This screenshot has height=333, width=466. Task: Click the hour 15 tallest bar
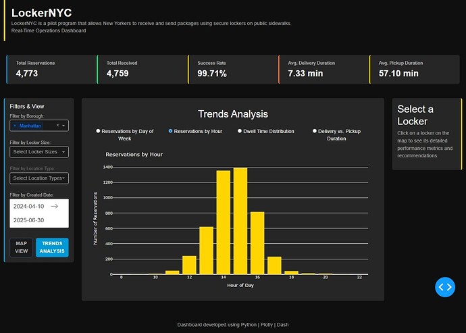coord(240,221)
